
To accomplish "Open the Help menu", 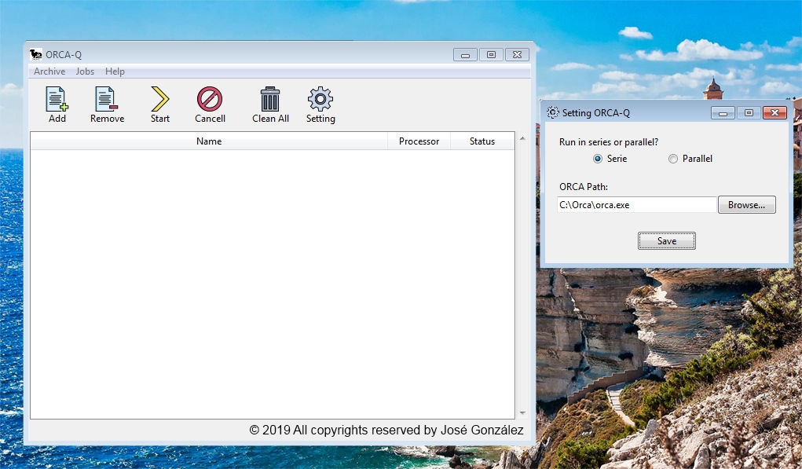I will click(x=115, y=71).
